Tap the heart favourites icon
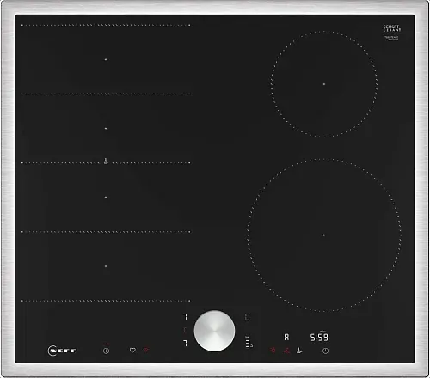Screen dimensions: 430x378 click(132, 350)
